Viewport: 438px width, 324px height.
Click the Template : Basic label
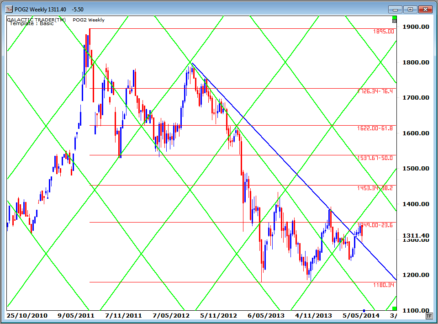(x=32, y=23)
